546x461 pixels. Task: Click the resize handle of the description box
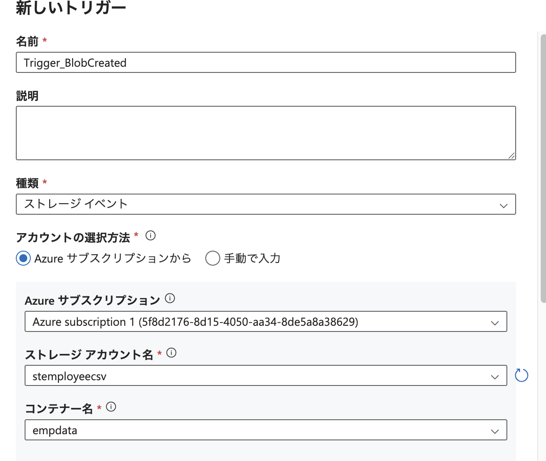pos(512,155)
